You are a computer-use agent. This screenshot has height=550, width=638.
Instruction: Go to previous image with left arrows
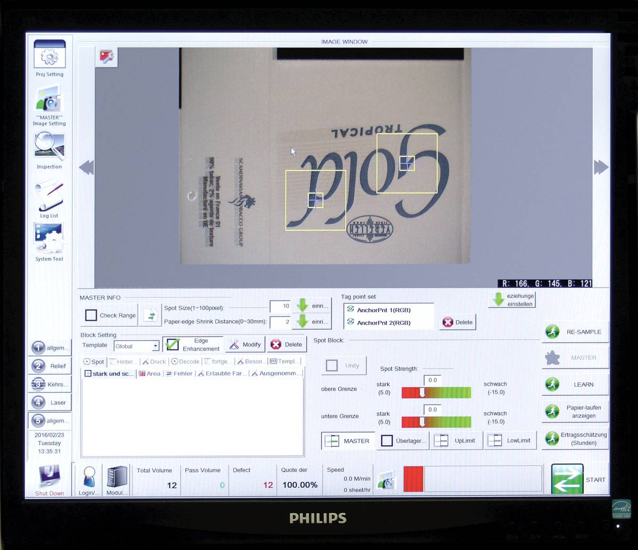[86, 168]
